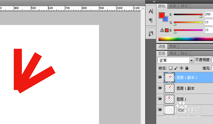Pick a color from the spectrum ramp

coord(186,39)
